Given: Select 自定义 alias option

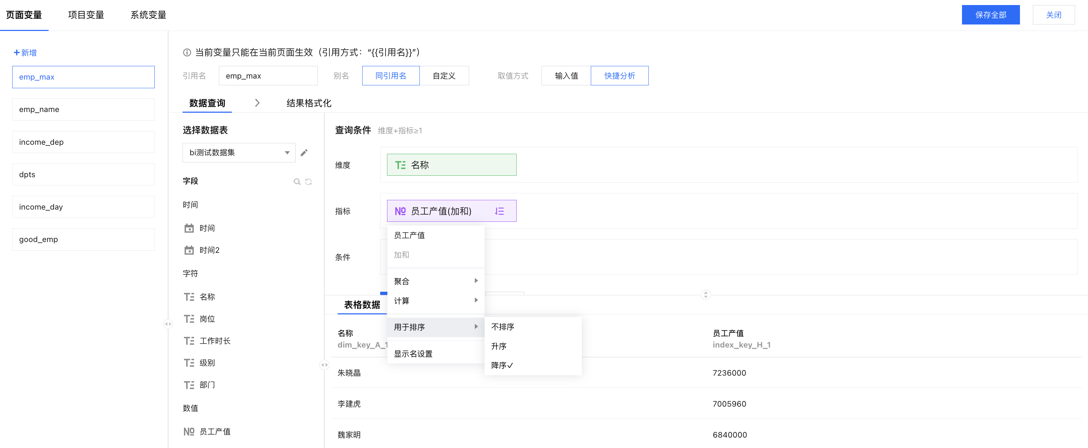Looking at the screenshot, I should (x=444, y=76).
